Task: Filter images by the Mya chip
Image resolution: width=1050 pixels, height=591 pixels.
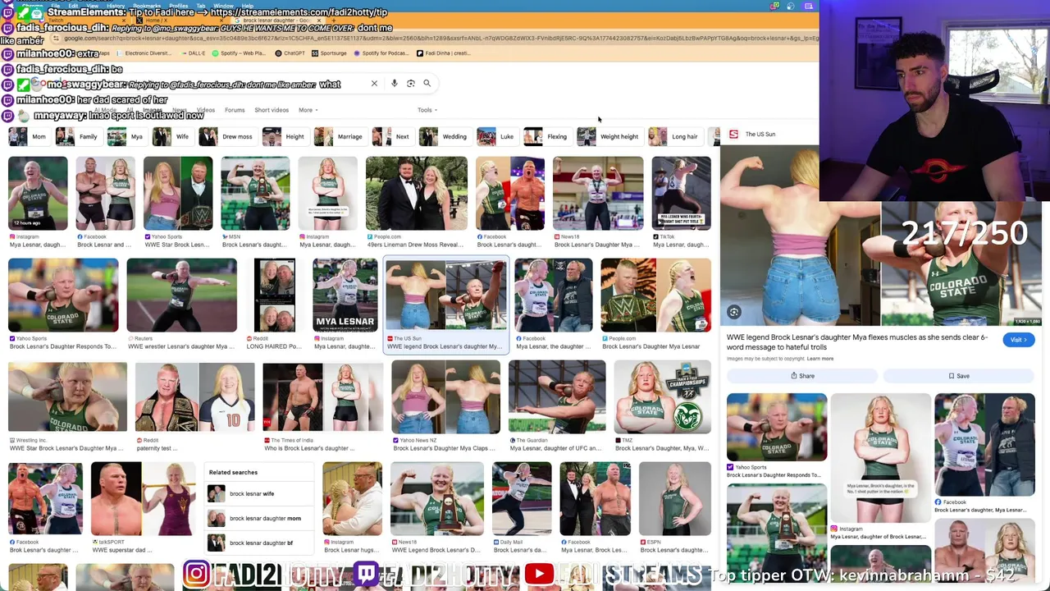Action: tap(126, 136)
